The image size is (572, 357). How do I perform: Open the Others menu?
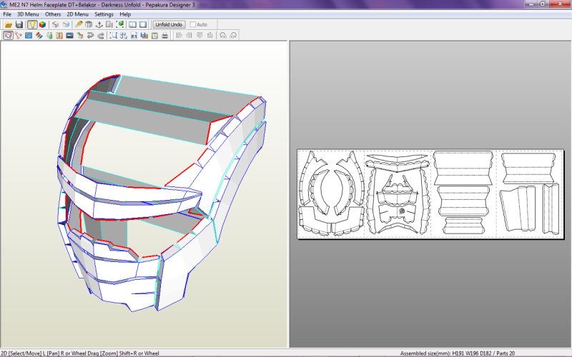coord(53,14)
